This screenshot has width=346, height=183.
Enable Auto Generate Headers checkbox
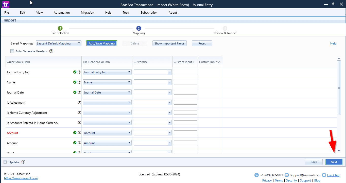[x=12, y=51]
